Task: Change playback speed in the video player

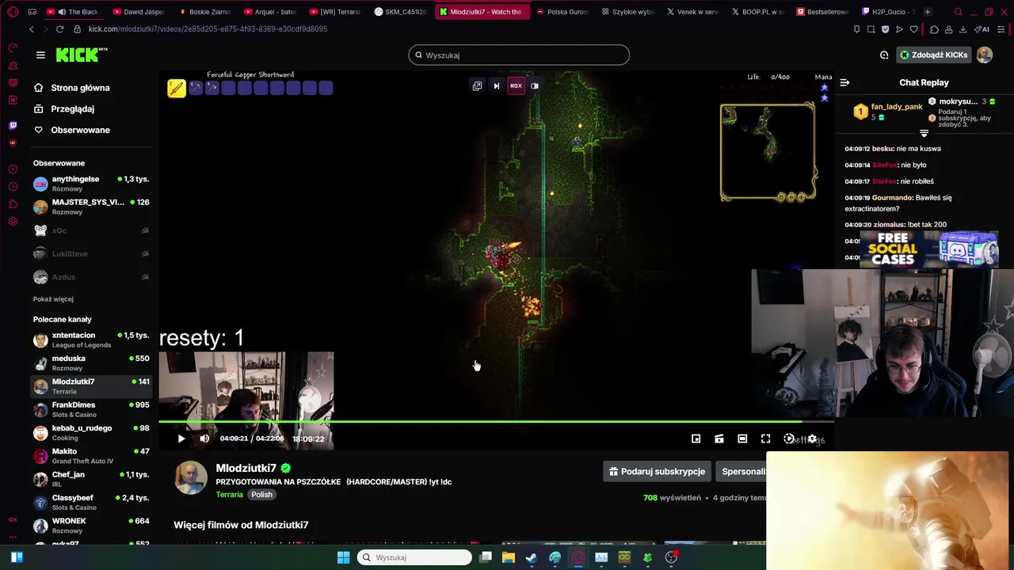Action: [x=789, y=439]
